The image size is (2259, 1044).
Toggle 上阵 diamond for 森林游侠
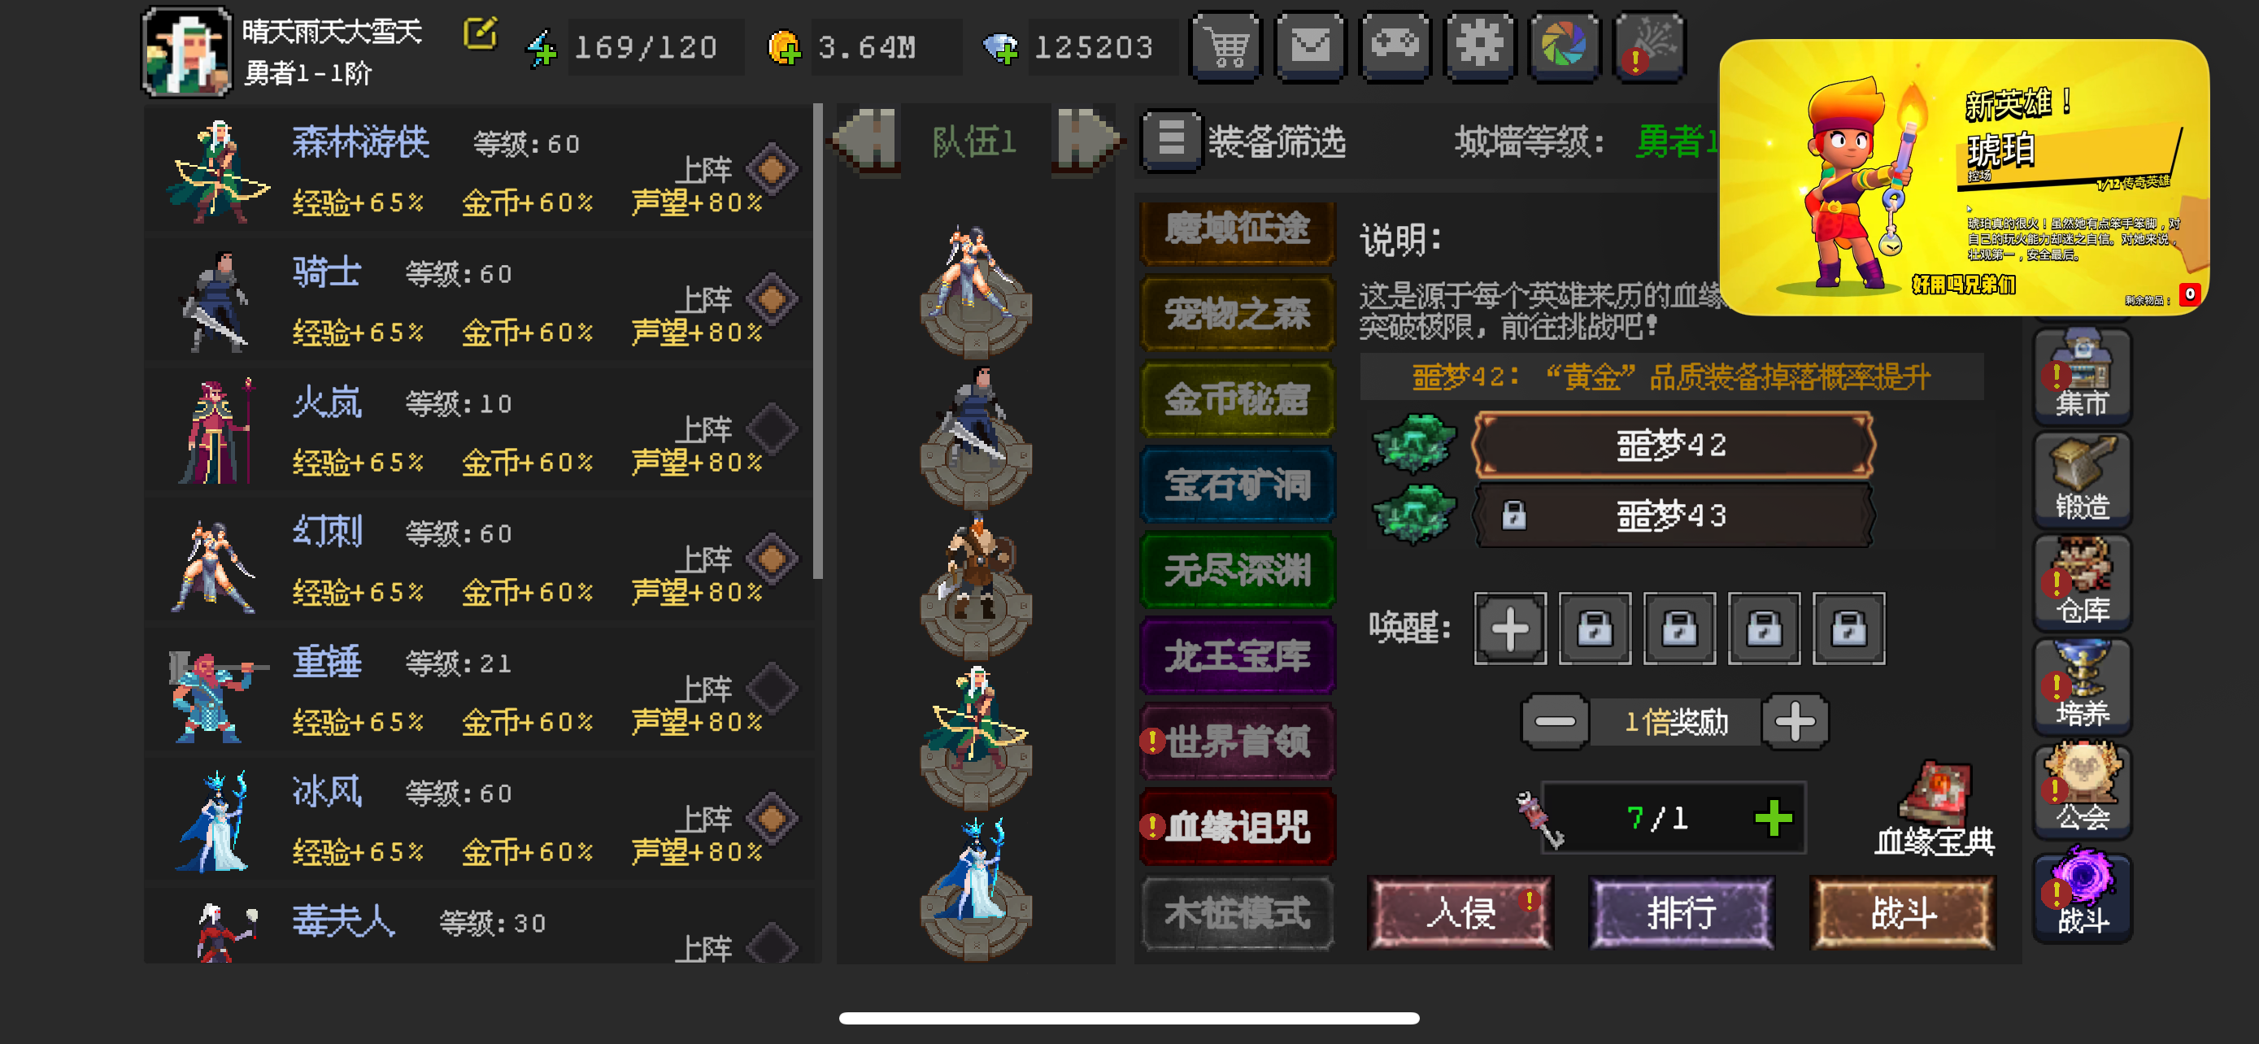772,169
